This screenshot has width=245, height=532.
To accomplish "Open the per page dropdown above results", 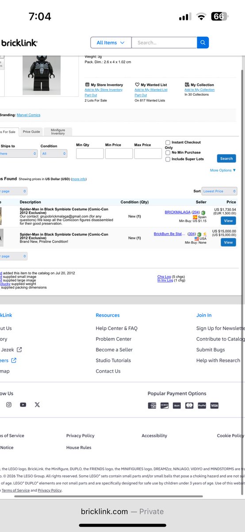I will [x=14, y=191].
